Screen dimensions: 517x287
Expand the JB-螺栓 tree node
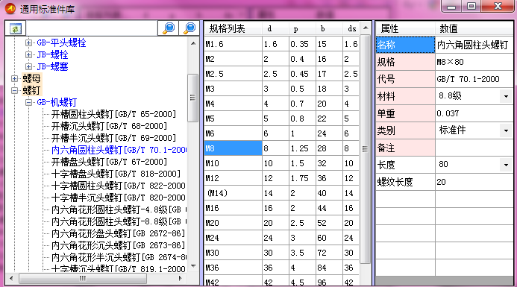point(28,54)
